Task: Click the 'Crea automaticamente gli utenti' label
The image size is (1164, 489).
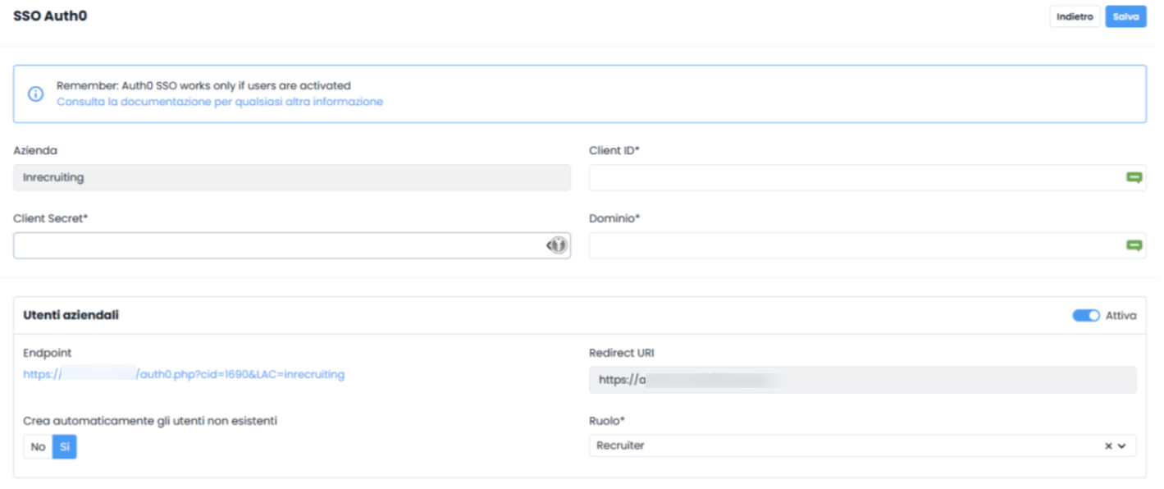Action: pos(150,421)
